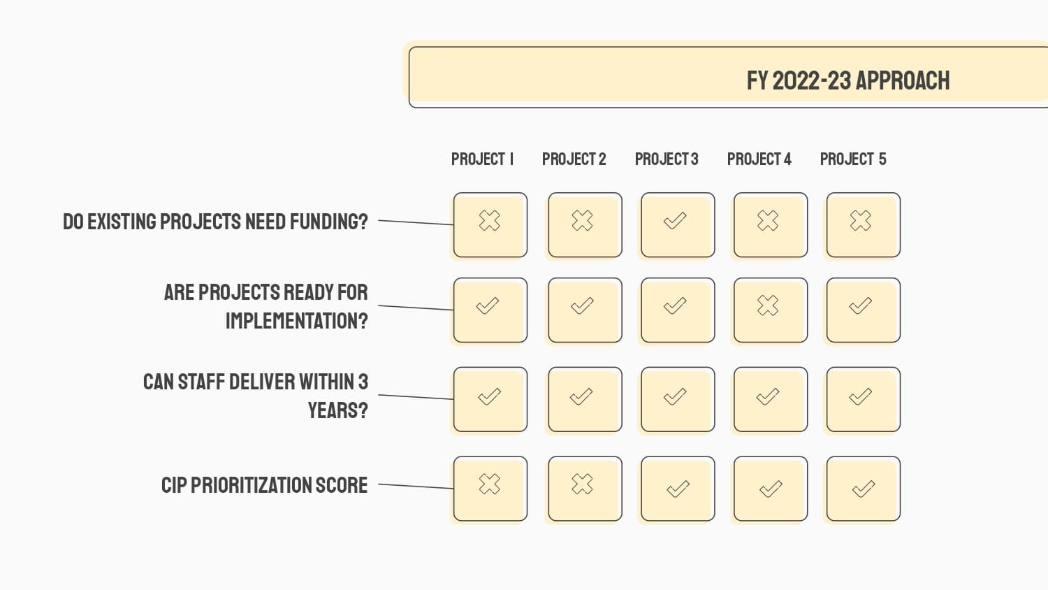Select 'Can staff deliver within 3 years?' text
This screenshot has height=590, width=1048.
tap(256, 396)
